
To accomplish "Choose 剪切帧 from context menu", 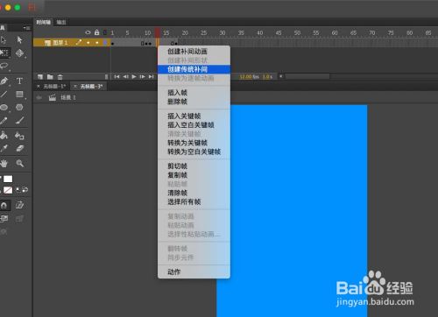I will pos(194,166).
